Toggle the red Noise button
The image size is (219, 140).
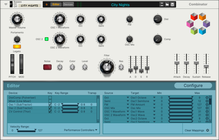pos(47,67)
